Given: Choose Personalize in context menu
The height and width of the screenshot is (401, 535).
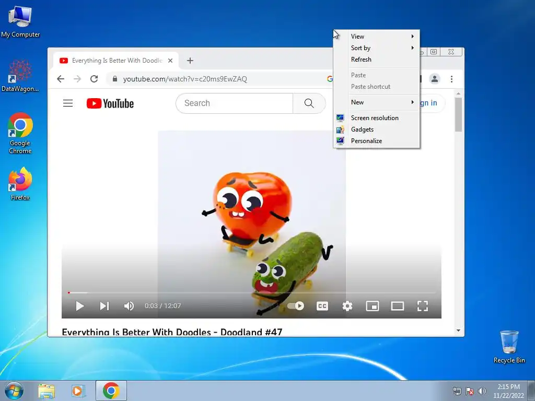Looking at the screenshot, I should tap(376, 141).
